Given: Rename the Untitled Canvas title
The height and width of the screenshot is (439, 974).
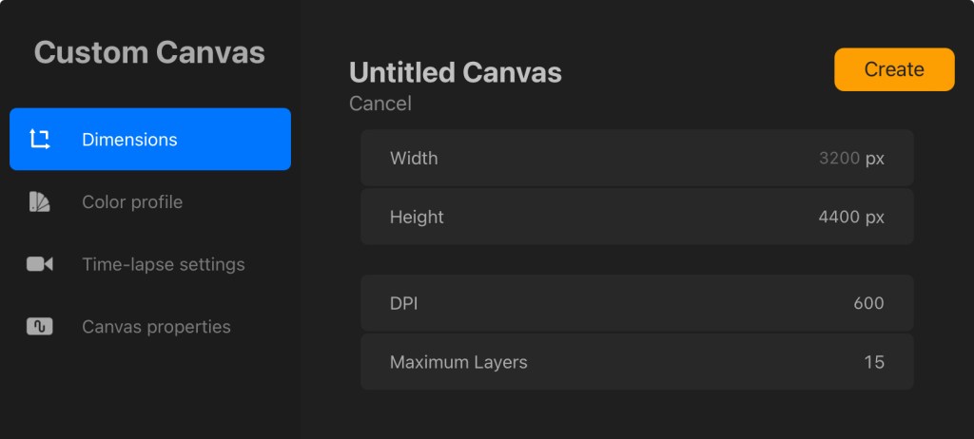Looking at the screenshot, I should click(x=455, y=72).
